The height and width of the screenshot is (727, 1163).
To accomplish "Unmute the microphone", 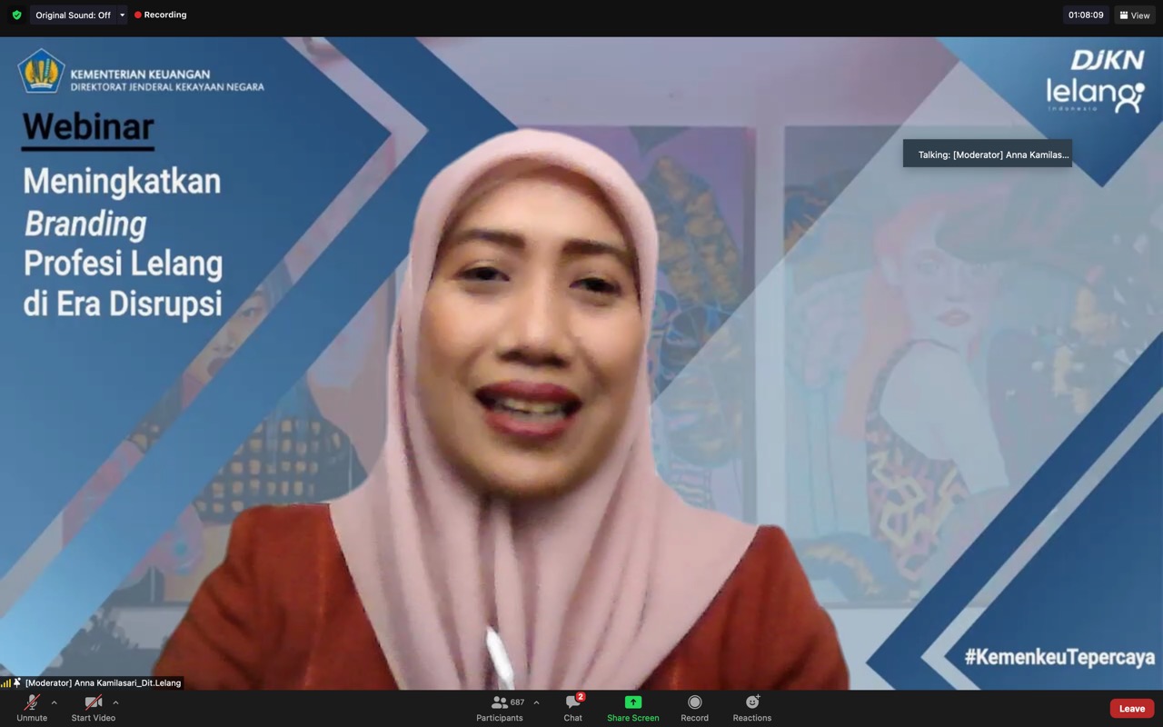I will (x=32, y=707).
